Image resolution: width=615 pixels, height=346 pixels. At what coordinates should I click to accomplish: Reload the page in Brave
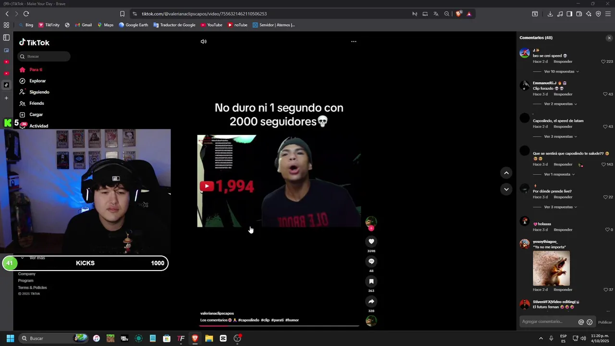click(x=26, y=14)
